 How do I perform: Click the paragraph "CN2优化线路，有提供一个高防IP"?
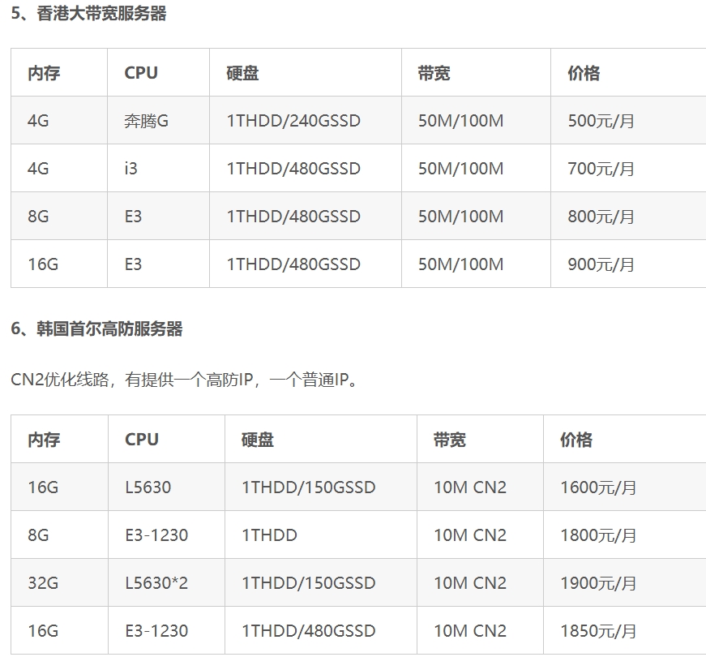coord(132,380)
